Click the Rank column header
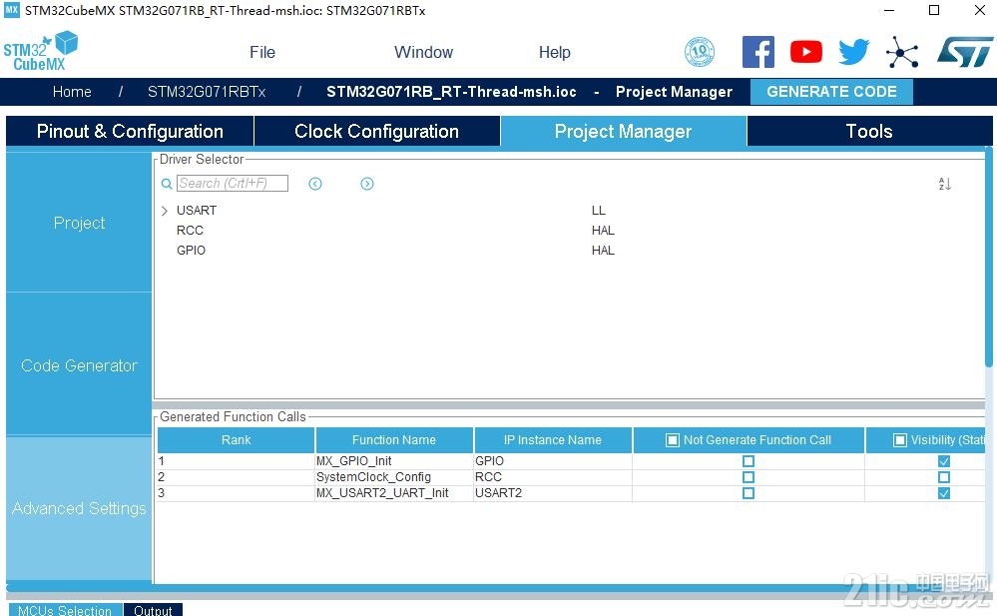 coord(236,440)
